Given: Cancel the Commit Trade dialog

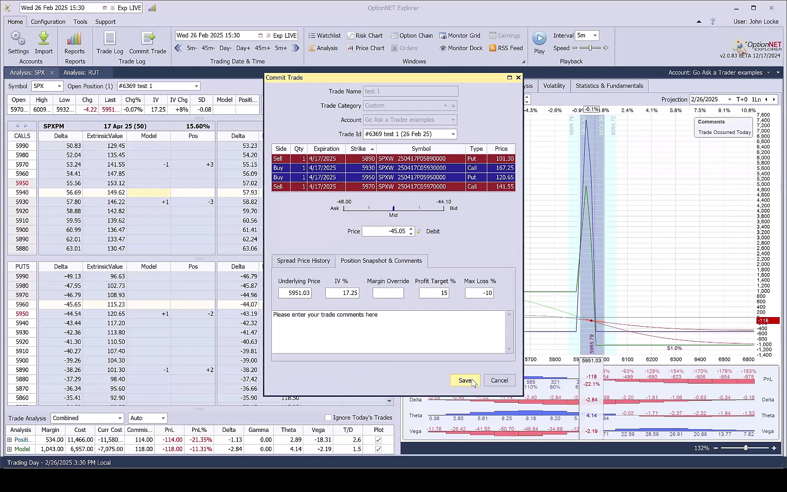Looking at the screenshot, I should coord(500,380).
